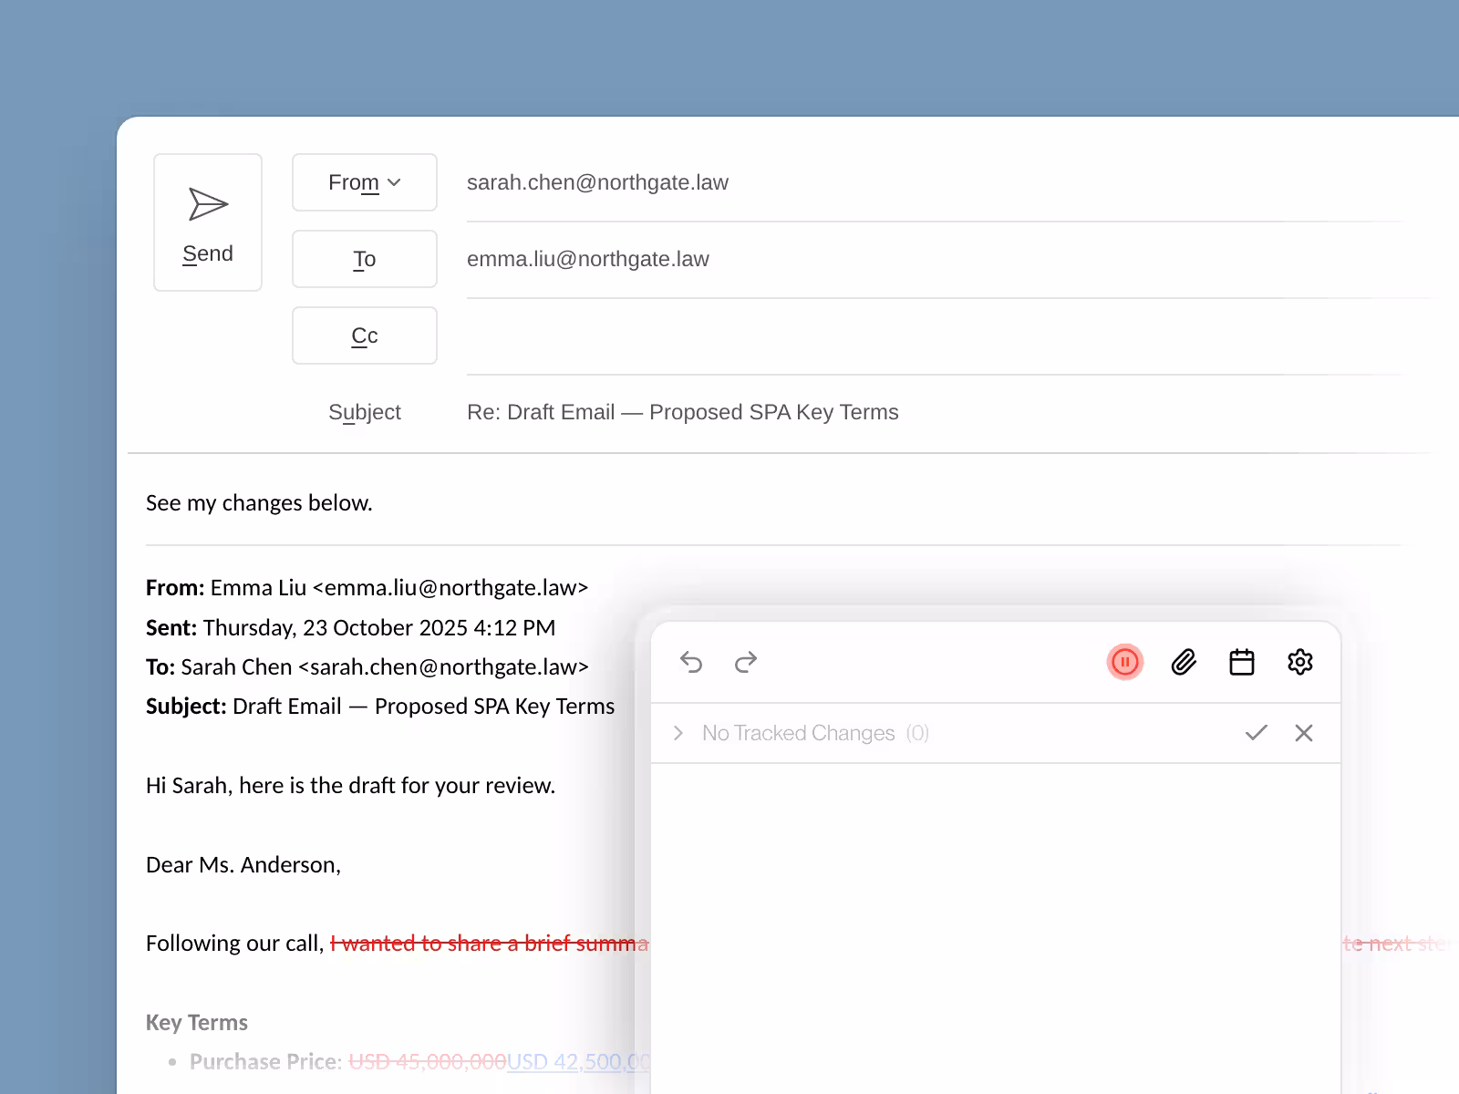Click the Cc recipients button
The width and height of the screenshot is (1459, 1094).
[365, 335]
